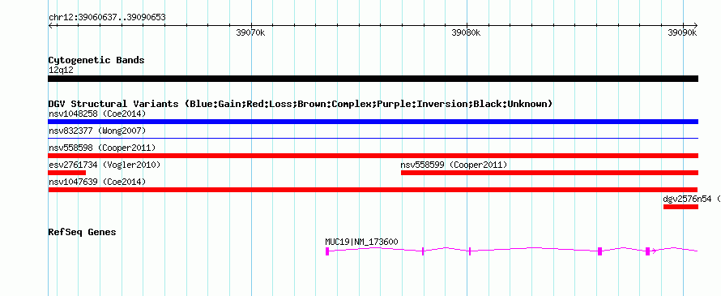721x296 pixels.
Task: Open the MUC19|NM_173600 gene label
Action: (x=361, y=242)
